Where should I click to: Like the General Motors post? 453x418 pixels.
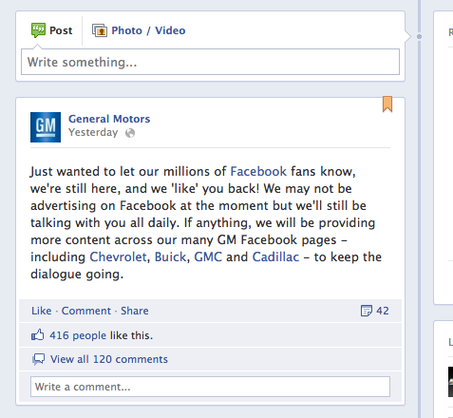tap(42, 311)
